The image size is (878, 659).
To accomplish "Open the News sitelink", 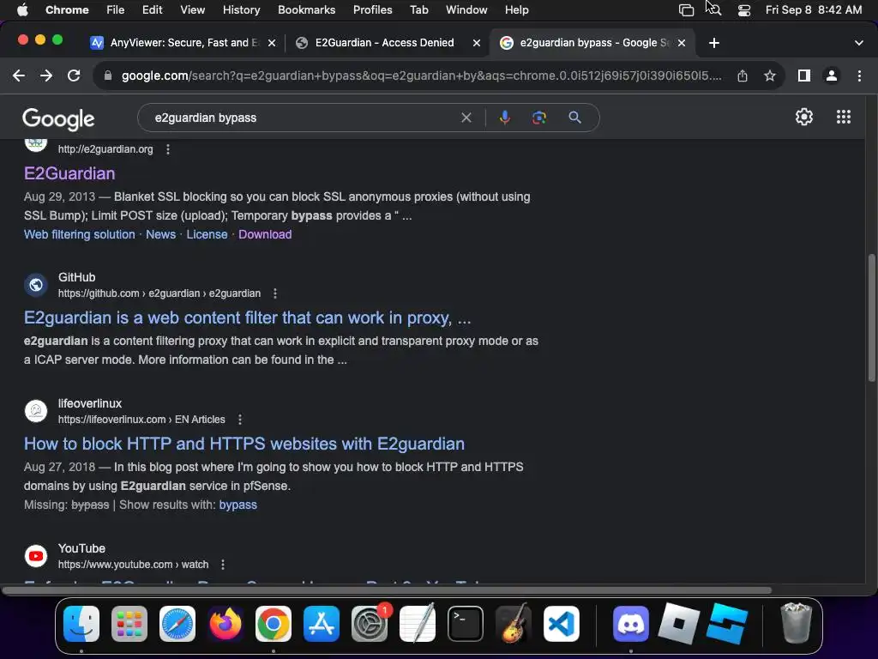I will [160, 234].
